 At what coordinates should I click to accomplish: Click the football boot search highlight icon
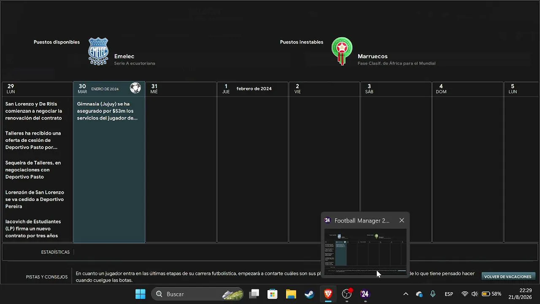pyautogui.click(x=233, y=294)
